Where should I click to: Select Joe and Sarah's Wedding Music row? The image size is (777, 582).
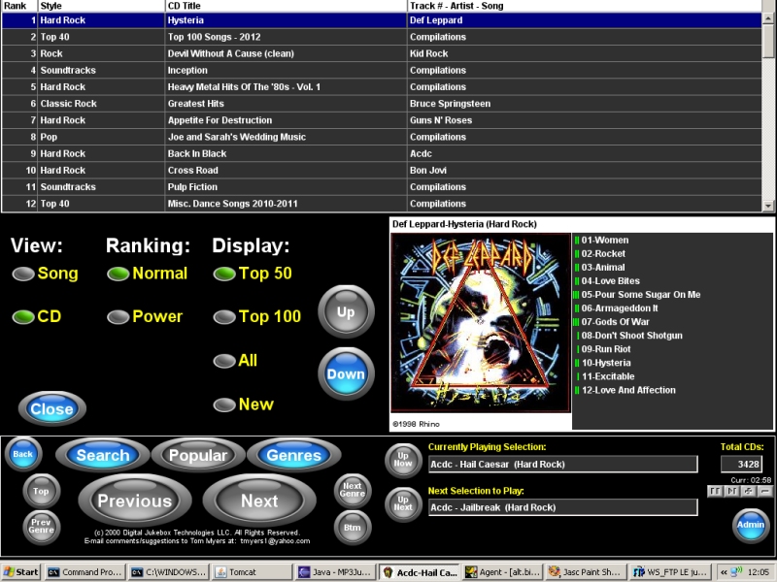click(382, 137)
